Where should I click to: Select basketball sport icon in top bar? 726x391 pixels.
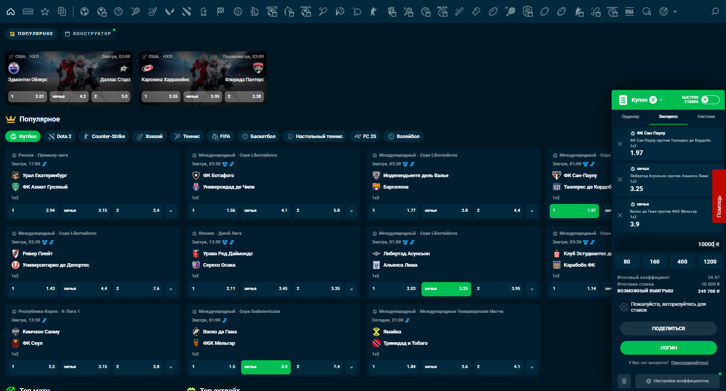118,11
